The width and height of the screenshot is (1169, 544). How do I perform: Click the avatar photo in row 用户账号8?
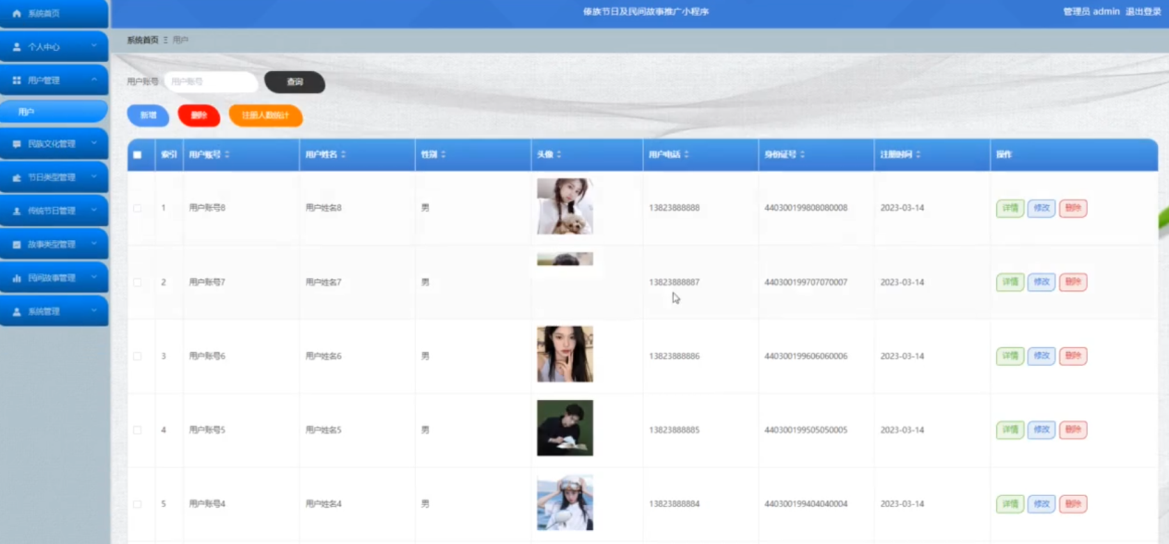(565, 206)
